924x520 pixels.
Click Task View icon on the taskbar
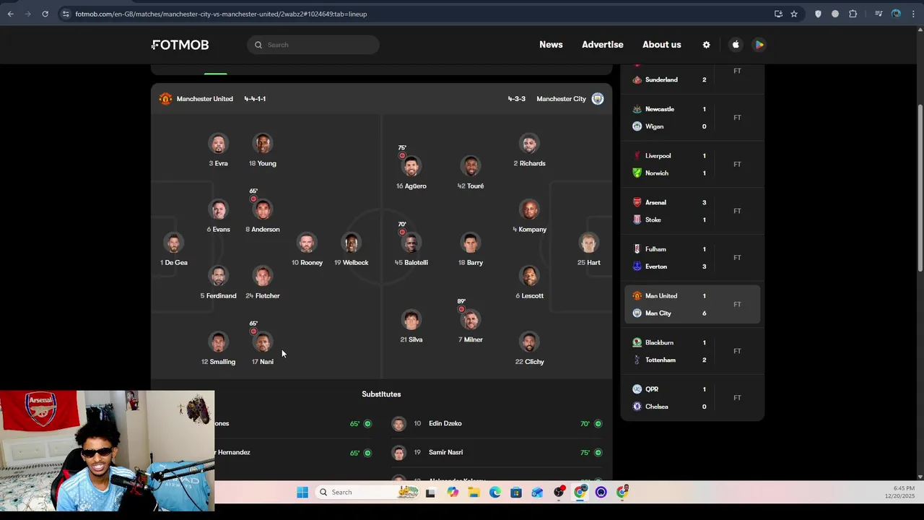[x=430, y=493]
